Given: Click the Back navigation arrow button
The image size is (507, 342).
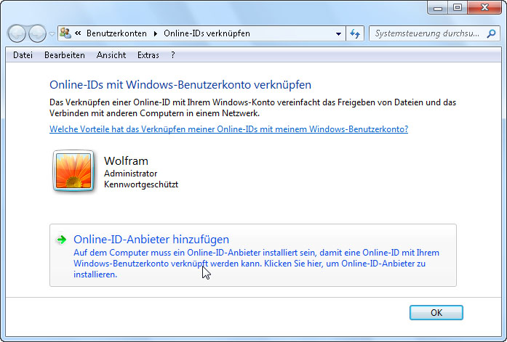Looking at the screenshot, I should click(17, 33).
